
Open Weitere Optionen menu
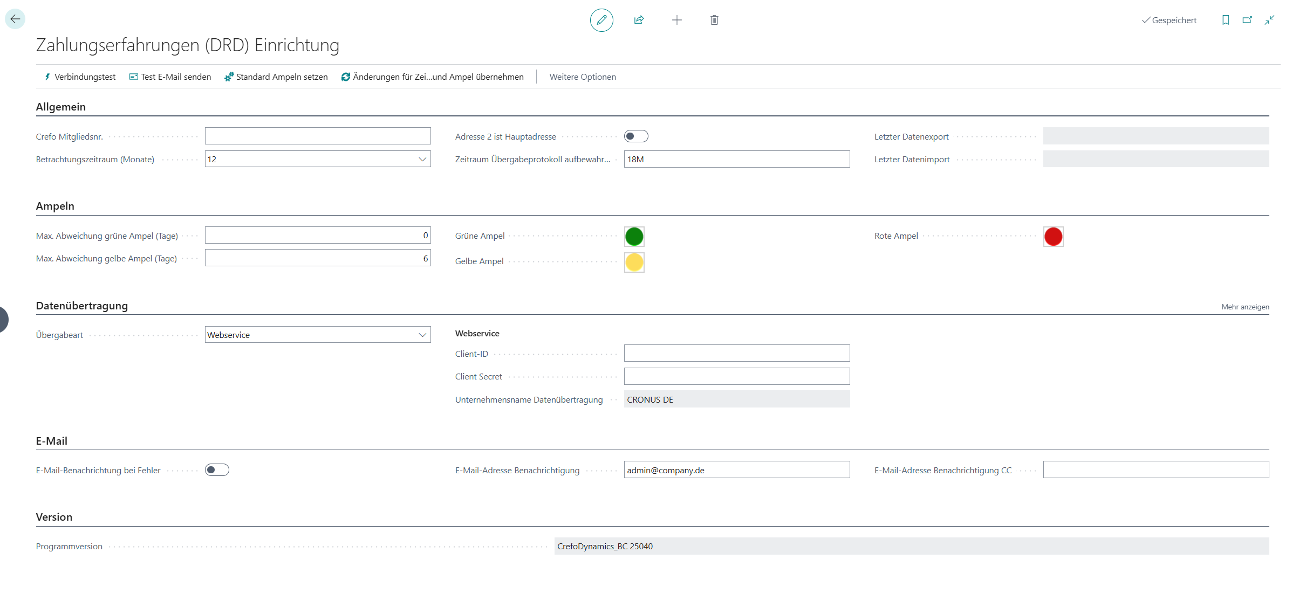[x=583, y=77]
